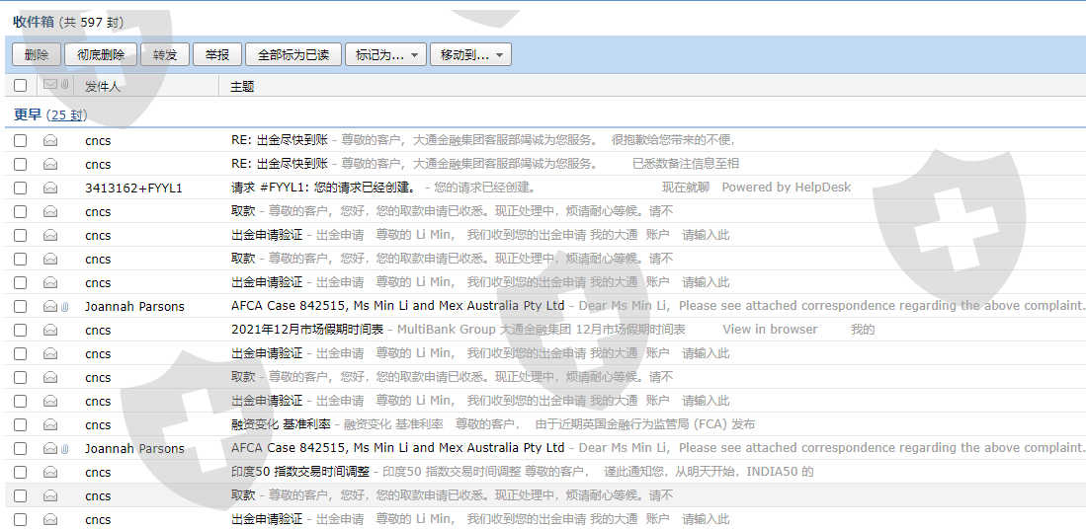Open the 标记为... dropdown
Viewport: 1086px width, 529px height.
point(385,55)
